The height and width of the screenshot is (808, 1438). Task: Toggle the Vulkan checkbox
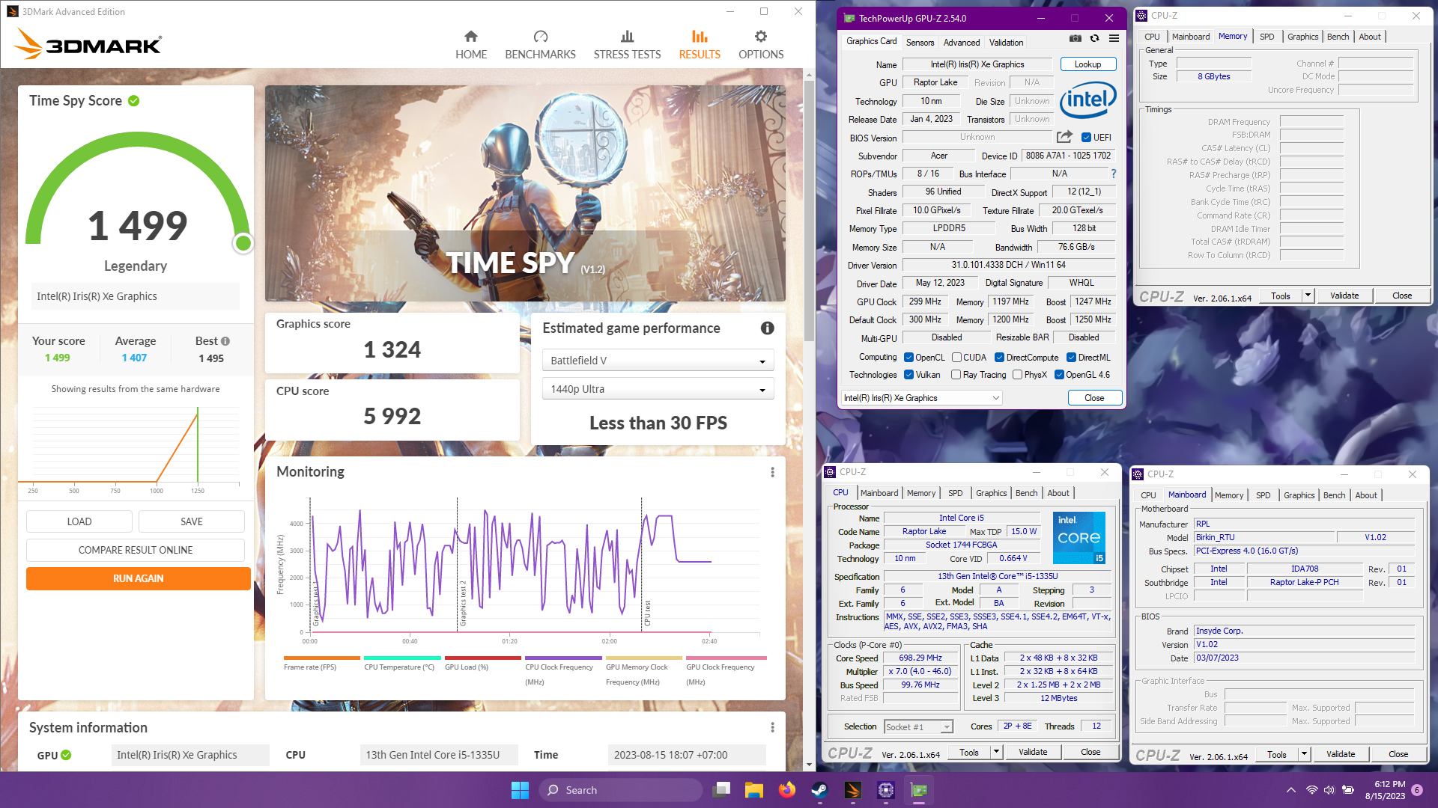tap(908, 375)
